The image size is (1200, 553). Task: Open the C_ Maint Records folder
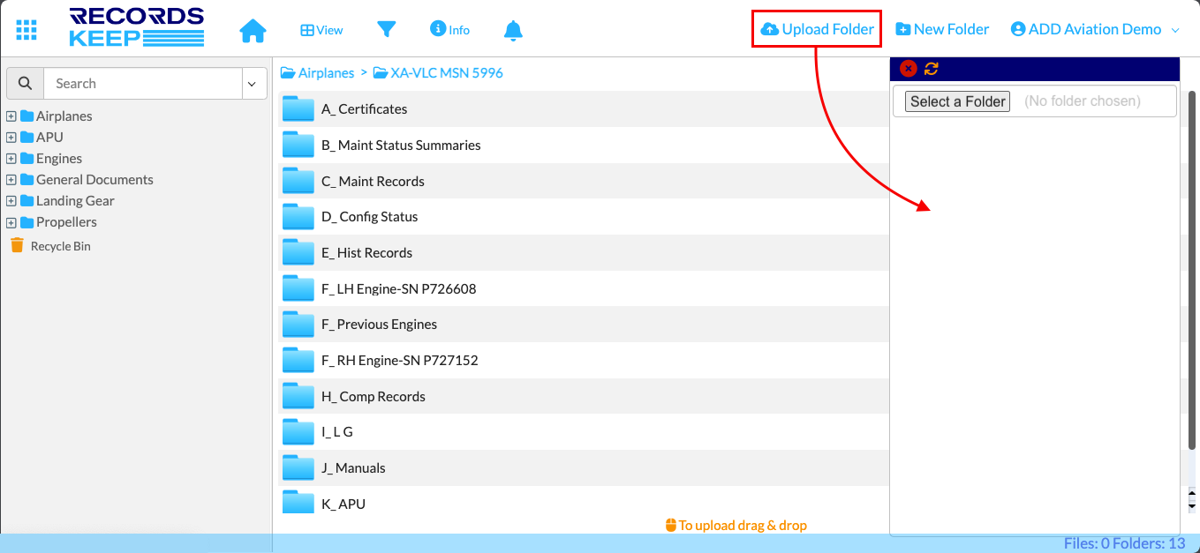click(373, 182)
